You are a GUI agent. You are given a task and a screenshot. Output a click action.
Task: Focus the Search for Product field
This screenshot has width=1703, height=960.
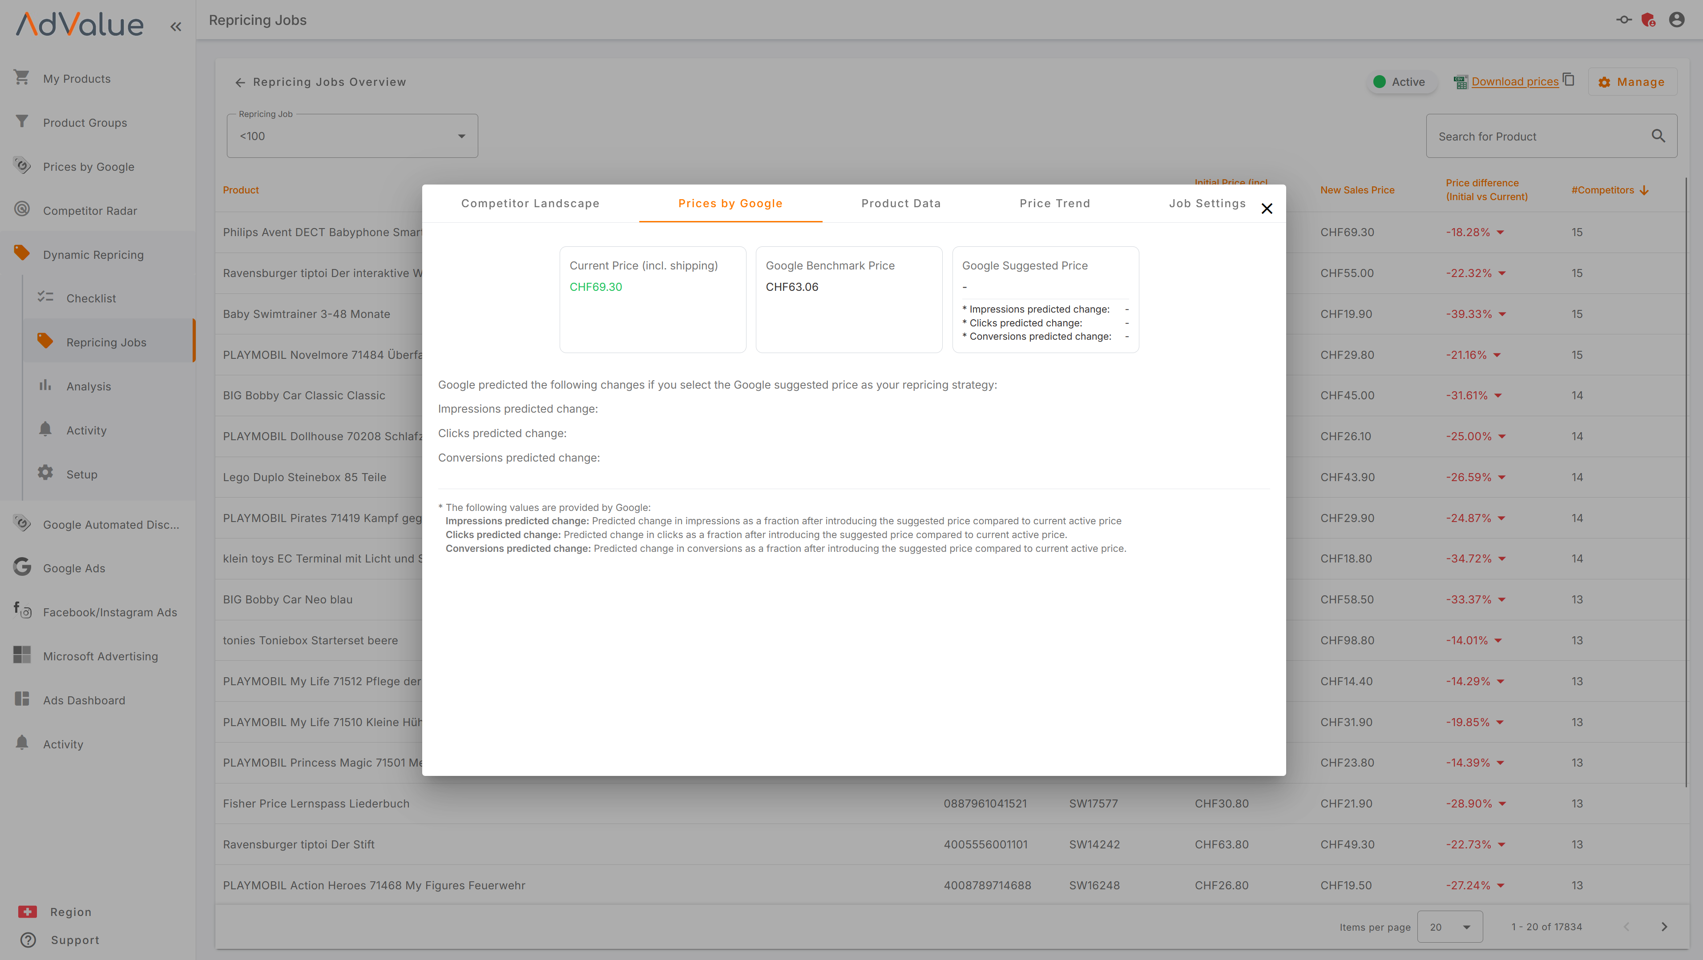tap(1551, 136)
